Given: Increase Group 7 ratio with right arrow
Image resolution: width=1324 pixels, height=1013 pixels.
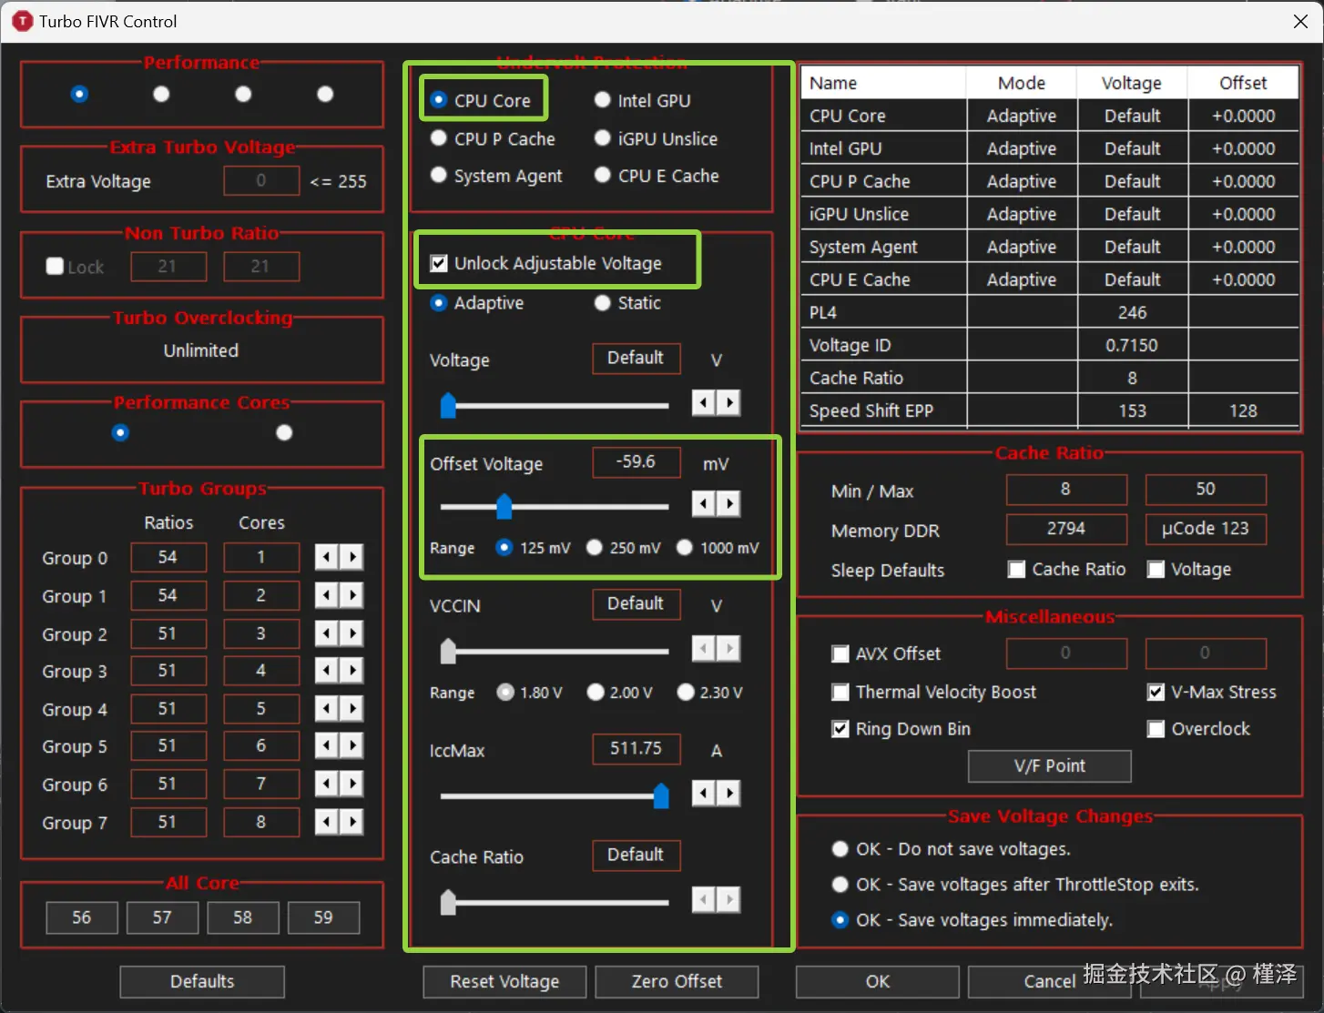Looking at the screenshot, I should [x=351, y=823].
